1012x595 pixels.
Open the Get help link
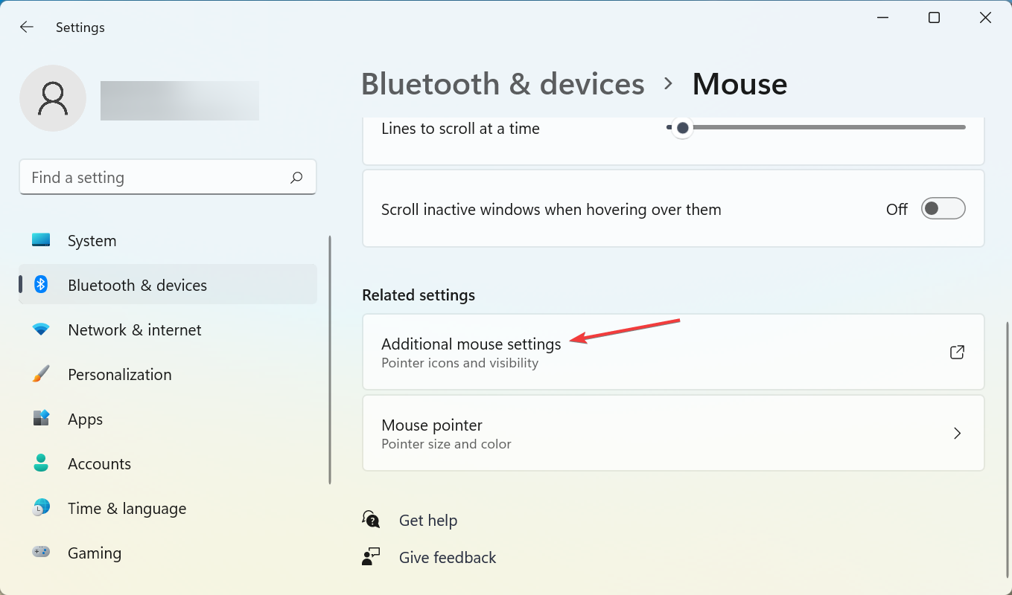pyautogui.click(x=428, y=521)
